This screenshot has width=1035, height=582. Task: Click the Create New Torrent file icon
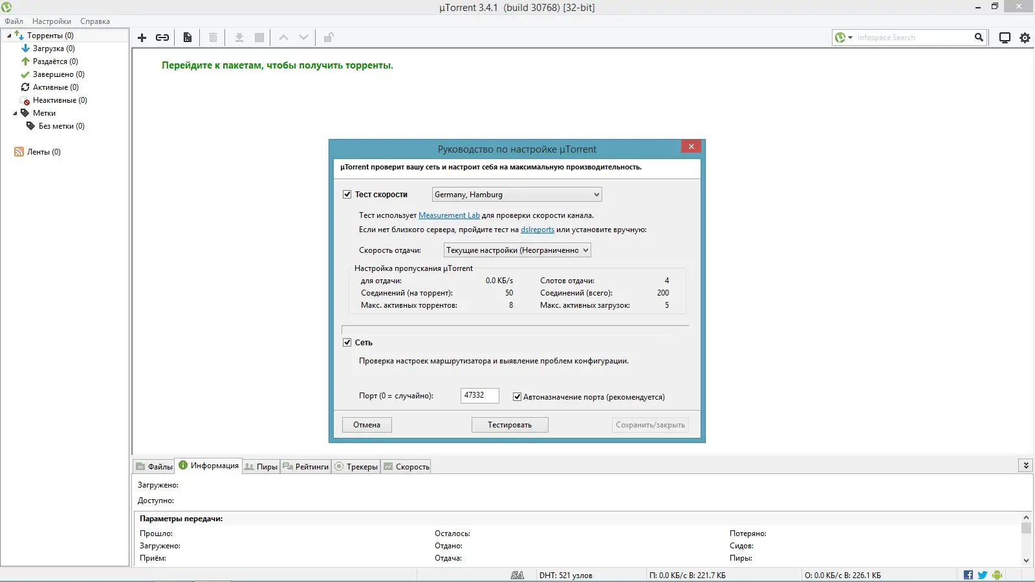[188, 38]
